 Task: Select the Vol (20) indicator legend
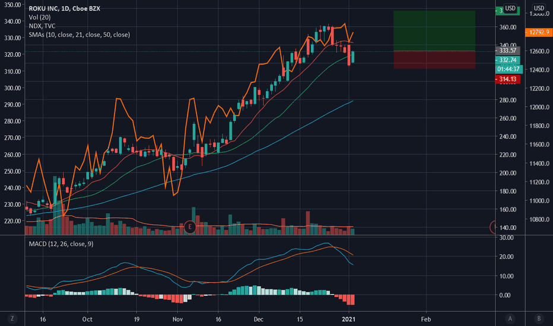[x=40, y=17]
